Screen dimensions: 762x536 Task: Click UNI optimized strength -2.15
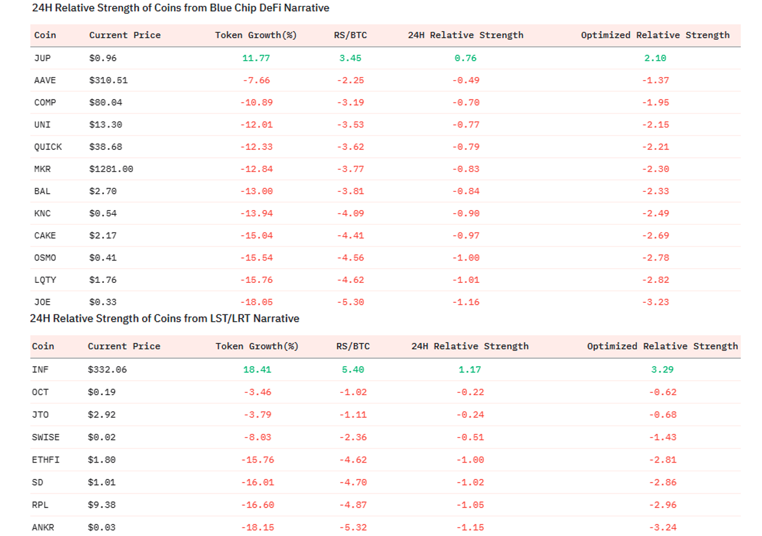pyautogui.click(x=655, y=124)
